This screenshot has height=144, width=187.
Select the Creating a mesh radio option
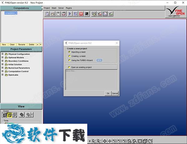click(69, 56)
